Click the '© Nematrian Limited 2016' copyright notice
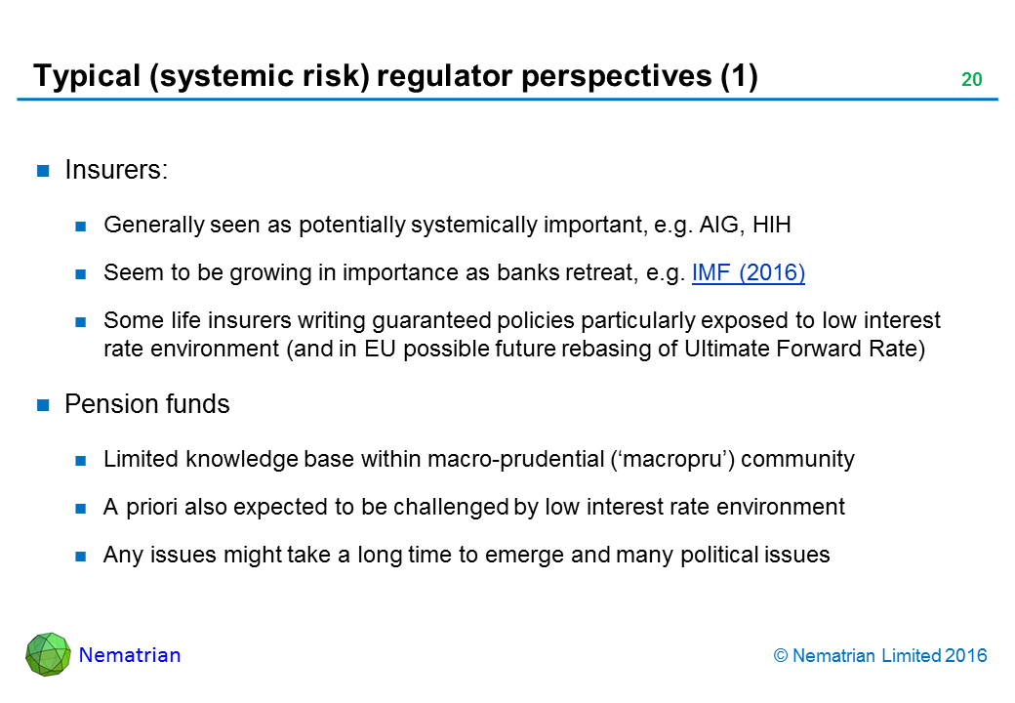This screenshot has height=703, width=1015. pos(879,656)
